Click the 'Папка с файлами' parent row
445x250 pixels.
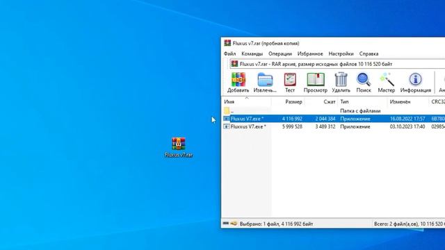point(333,110)
